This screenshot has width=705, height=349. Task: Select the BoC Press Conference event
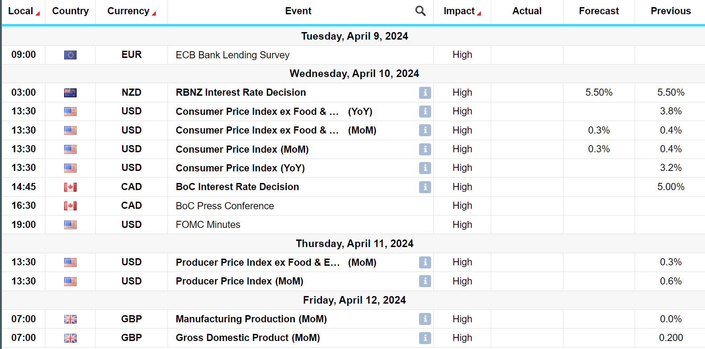click(x=225, y=206)
